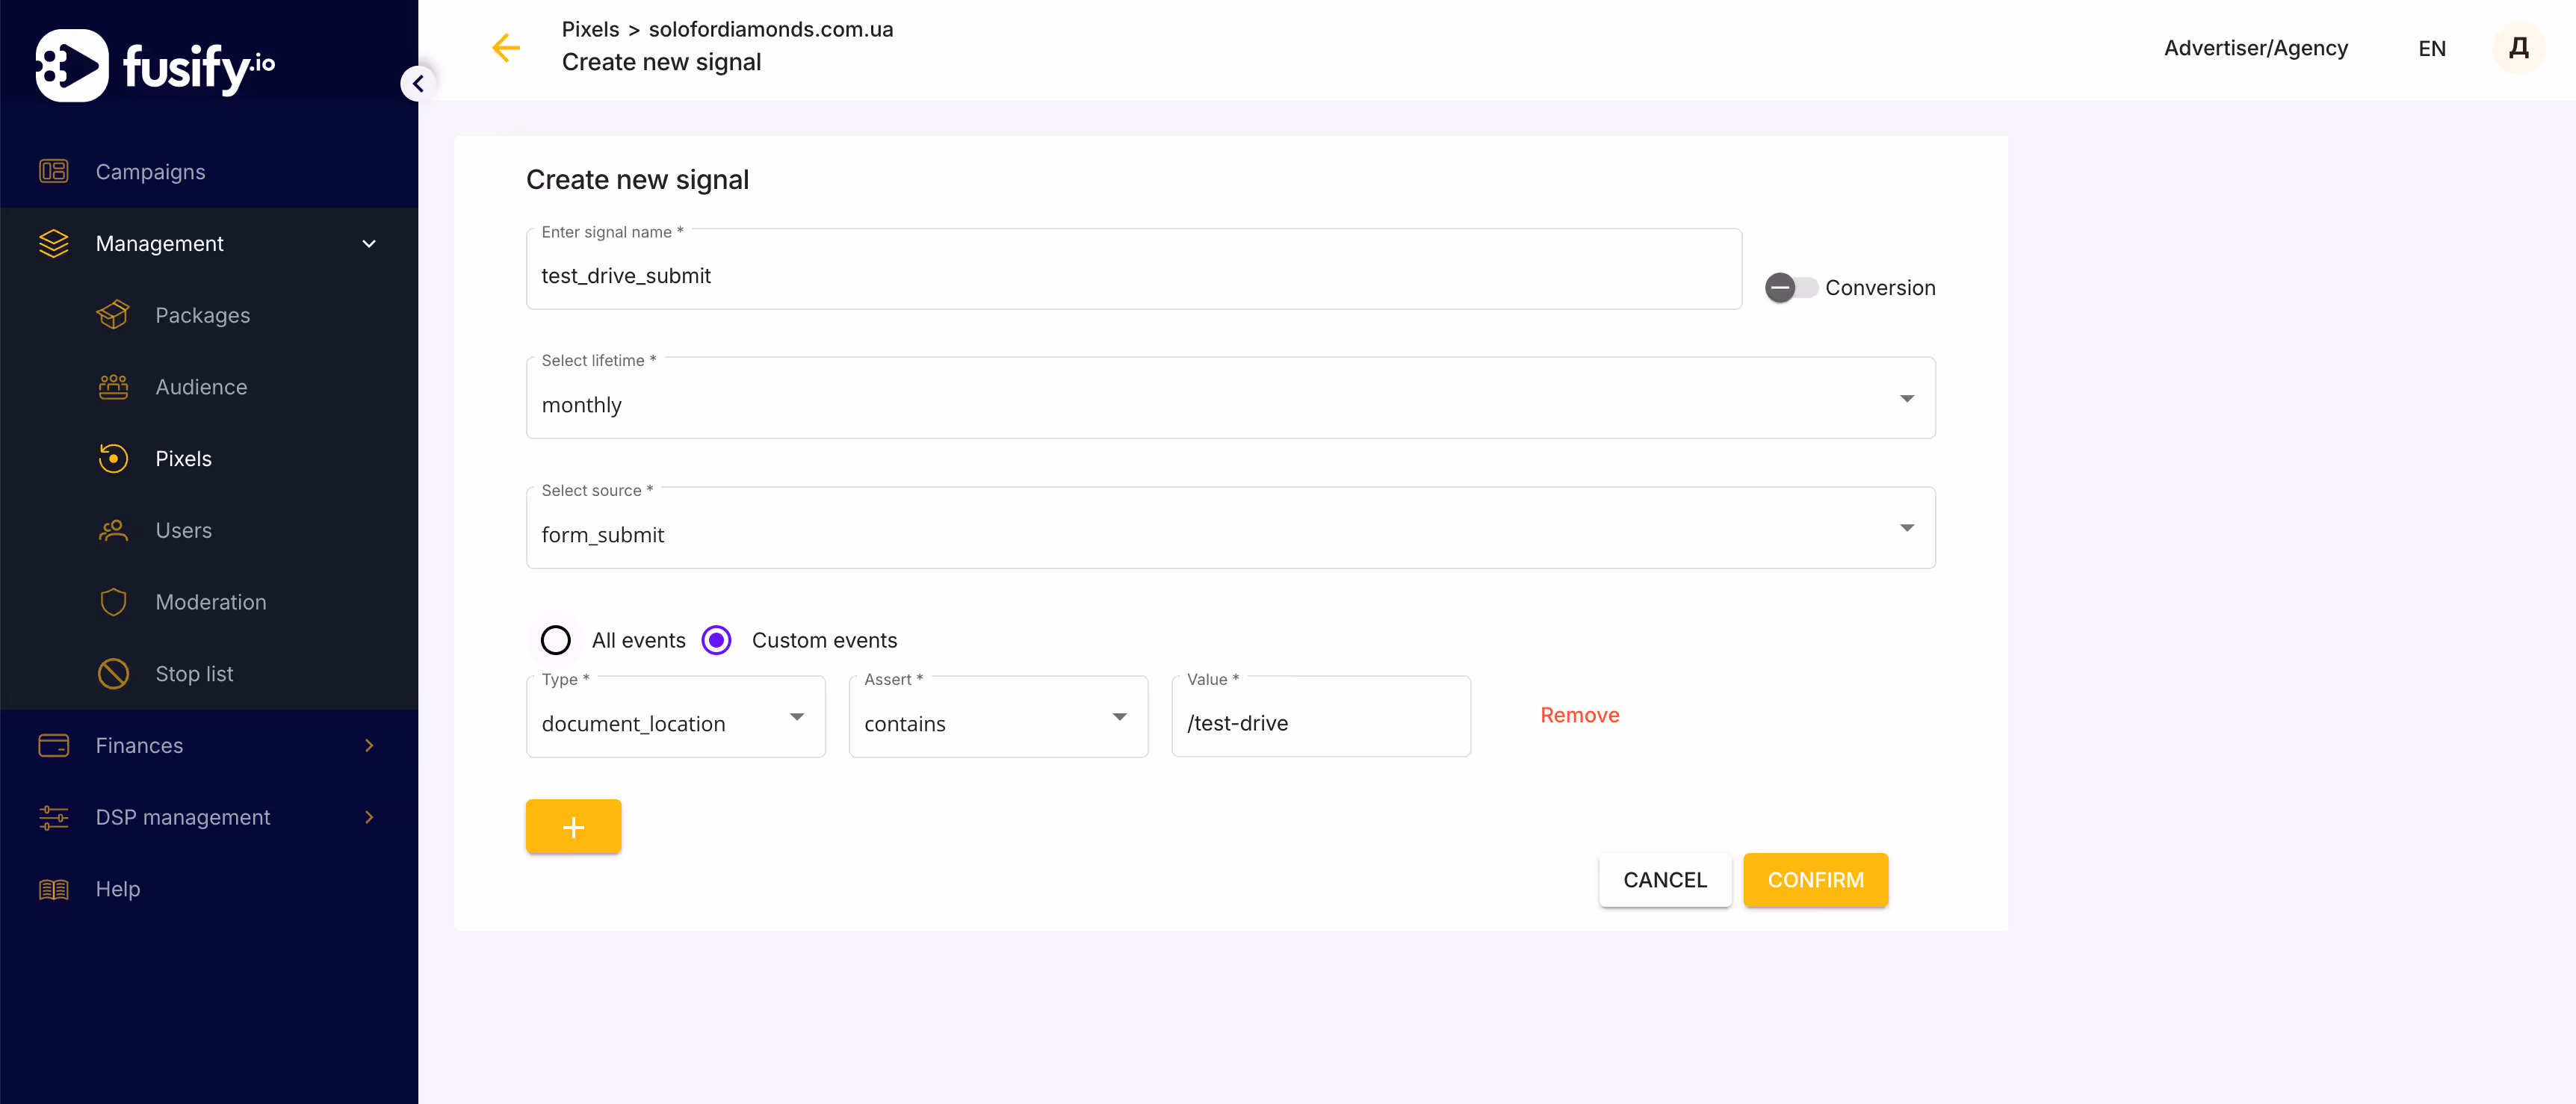Collapse the sidebar with the chevron button

click(x=418, y=84)
